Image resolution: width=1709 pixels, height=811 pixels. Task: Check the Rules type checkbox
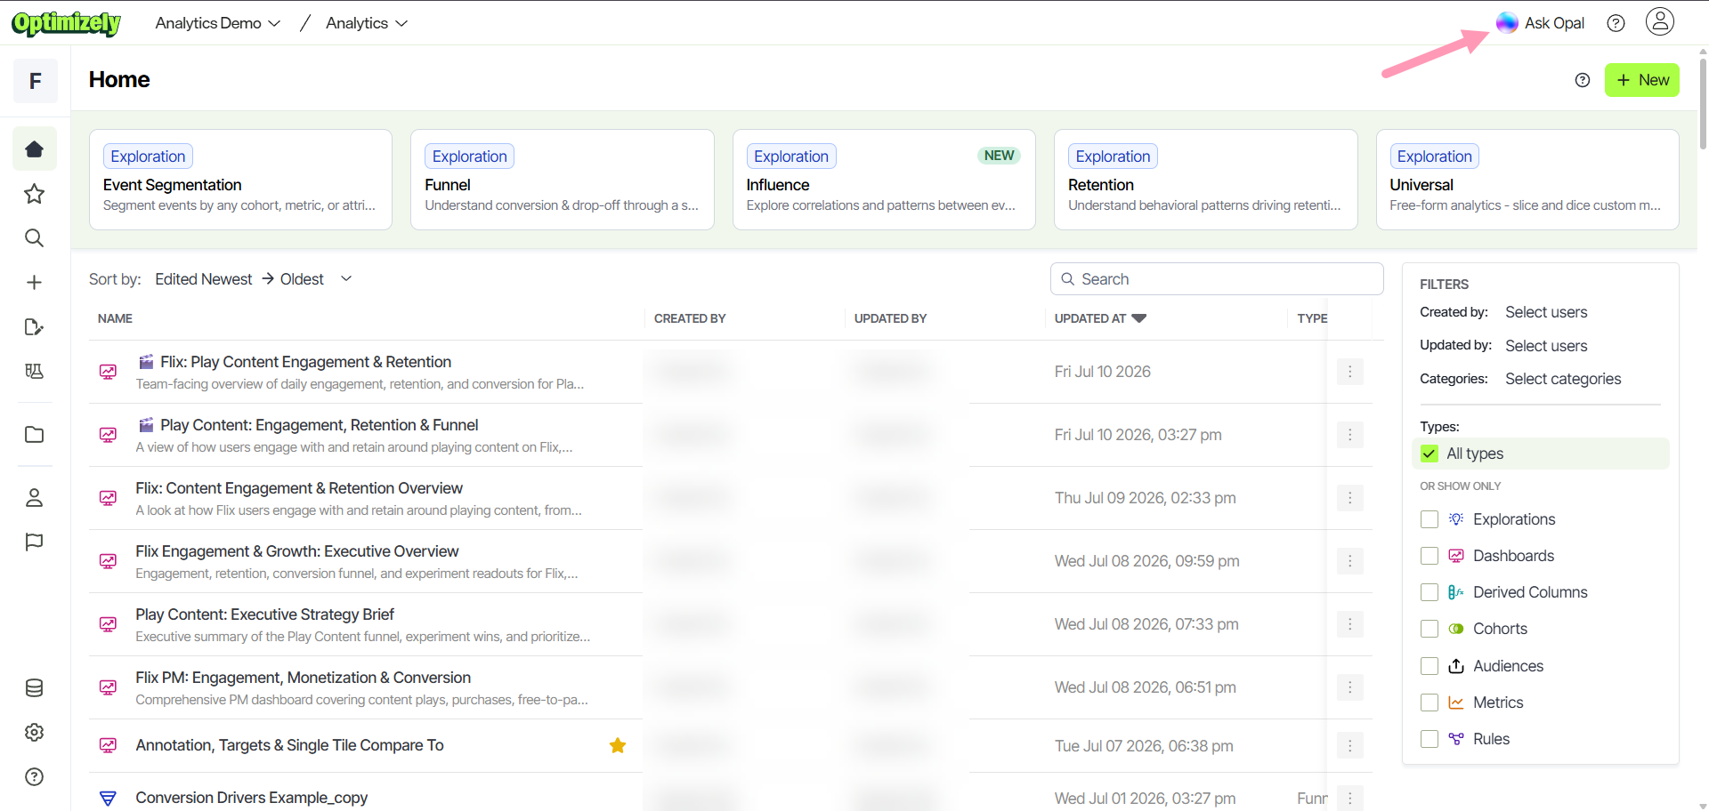click(1430, 739)
